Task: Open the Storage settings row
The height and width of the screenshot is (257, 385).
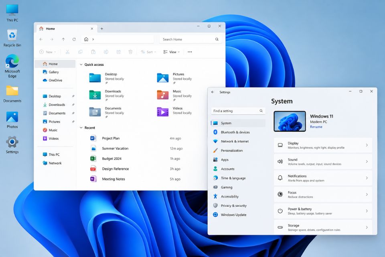Action: (x=323, y=228)
